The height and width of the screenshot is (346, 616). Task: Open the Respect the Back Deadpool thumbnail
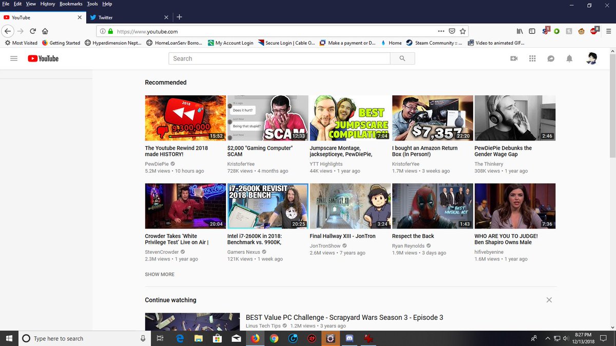[433, 206]
